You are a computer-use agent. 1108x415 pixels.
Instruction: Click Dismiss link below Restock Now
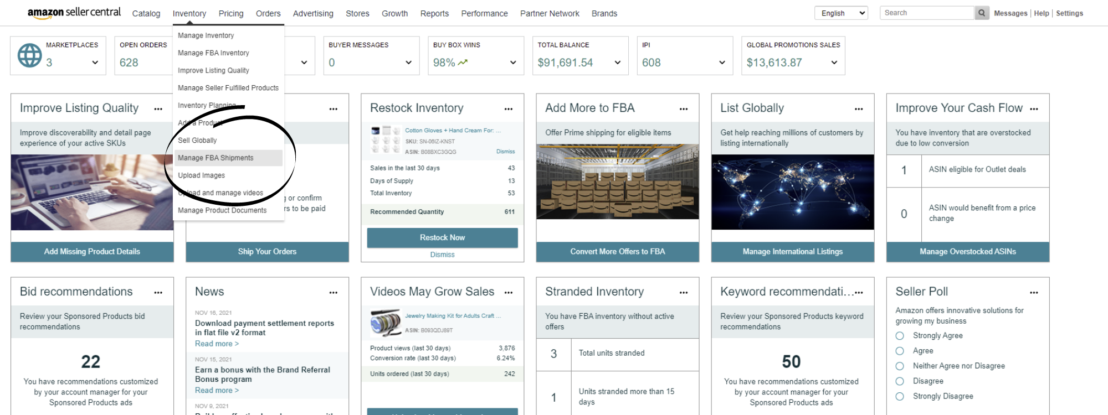point(442,255)
